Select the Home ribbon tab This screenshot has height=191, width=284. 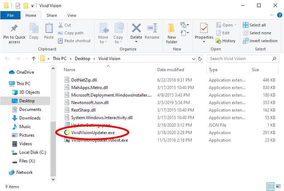[31, 15]
